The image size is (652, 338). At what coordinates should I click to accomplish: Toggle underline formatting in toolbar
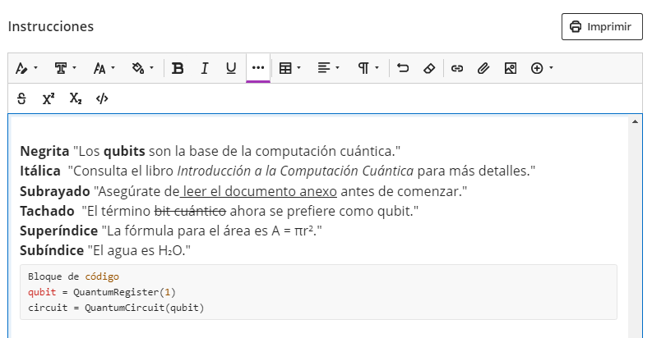[x=231, y=68]
